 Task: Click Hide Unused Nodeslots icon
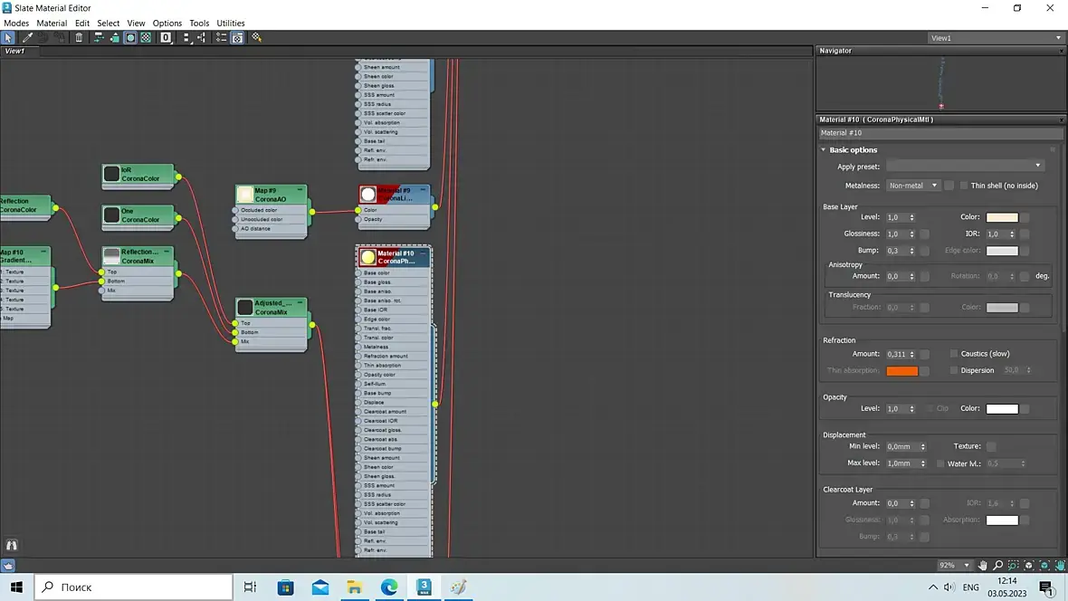(x=114, y=38)
